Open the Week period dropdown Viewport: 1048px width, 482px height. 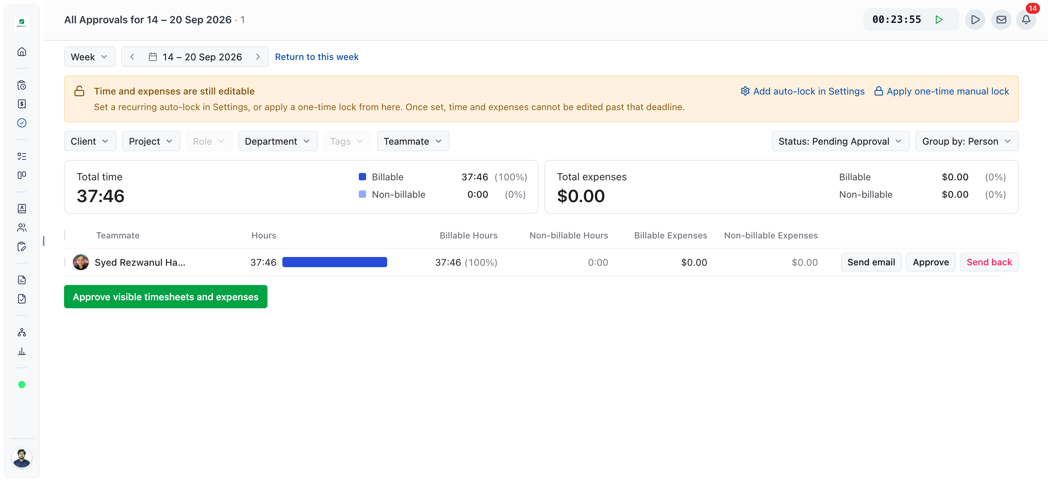pyautogui.click(x=90, y=57)
